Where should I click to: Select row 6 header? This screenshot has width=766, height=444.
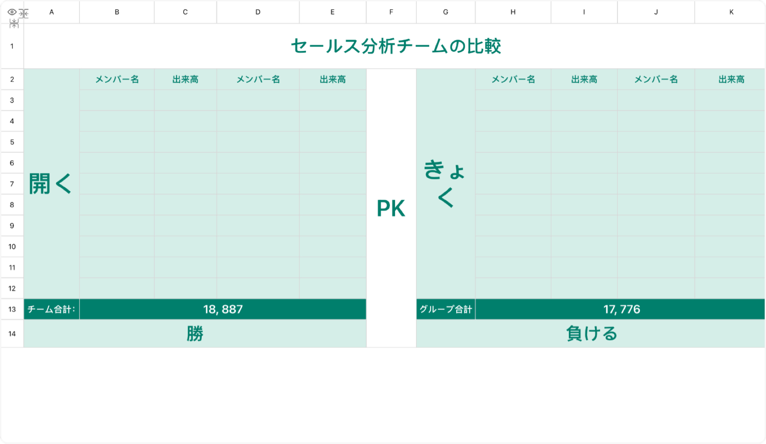point(12,163)
